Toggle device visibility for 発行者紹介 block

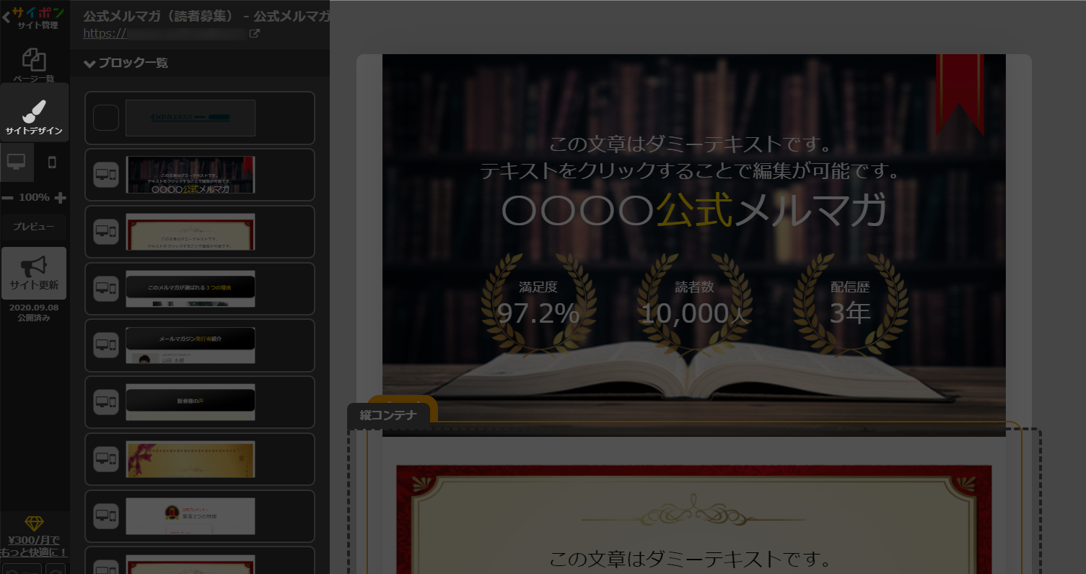[106, 345]
